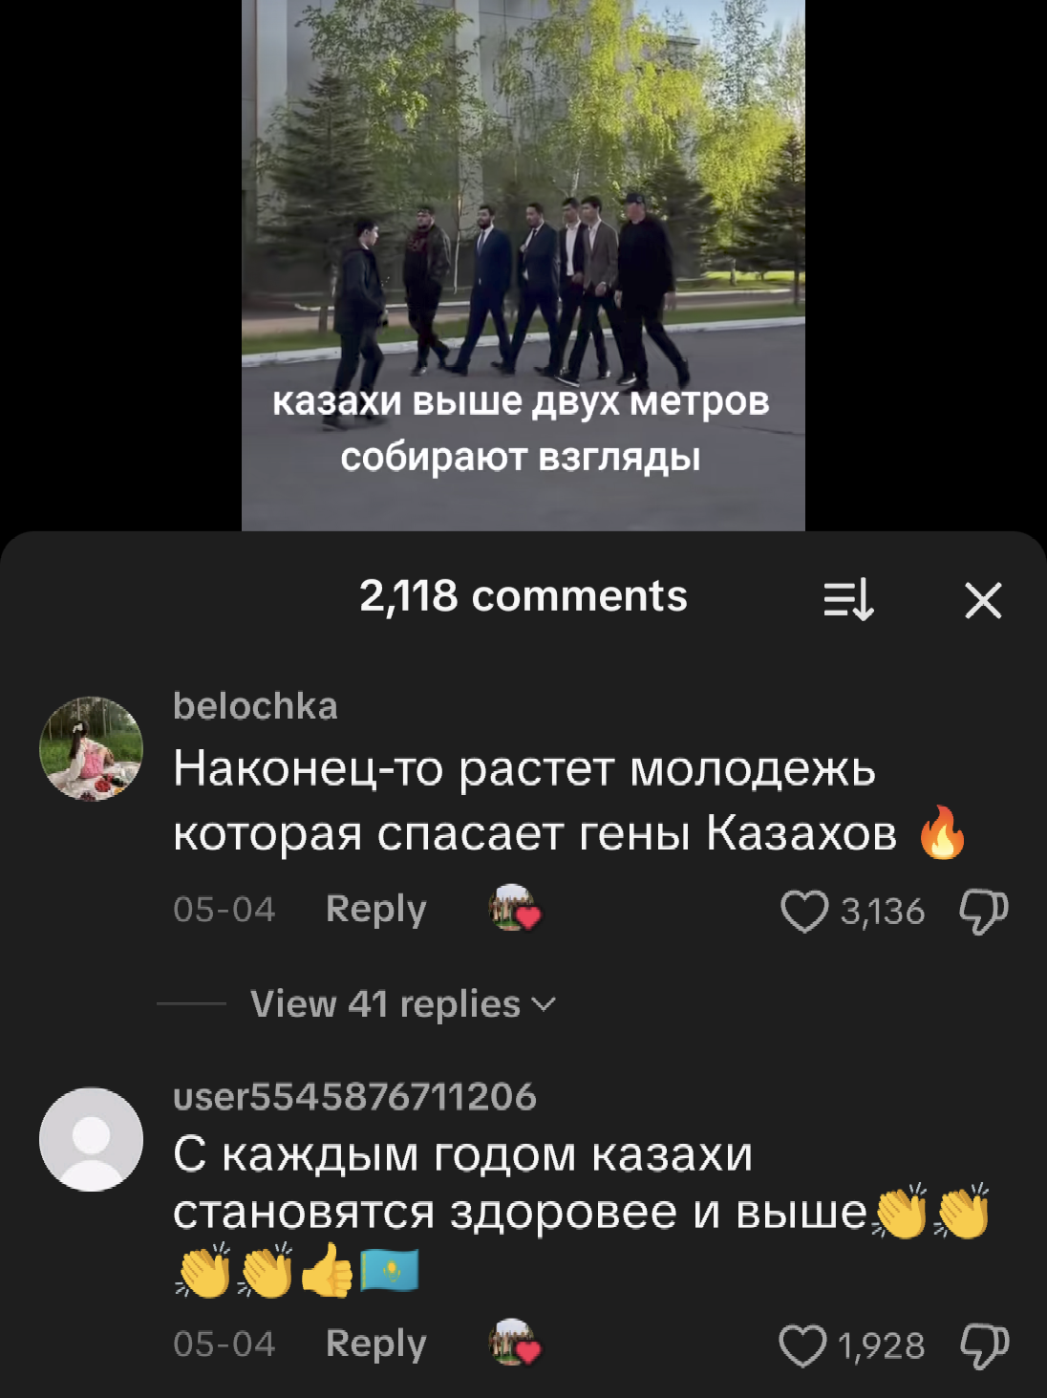
Task: Dislike belochka's comment
Action: [984, 911]
